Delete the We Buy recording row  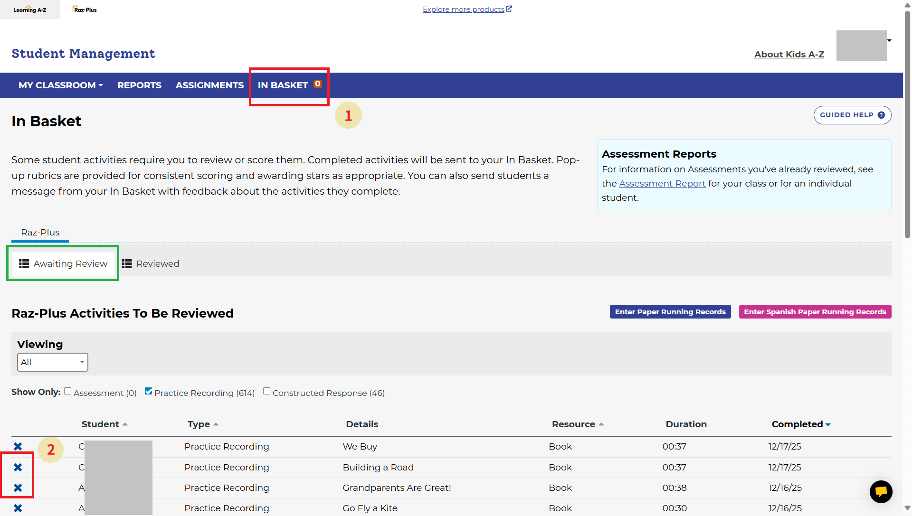click(x=18, y=447)
